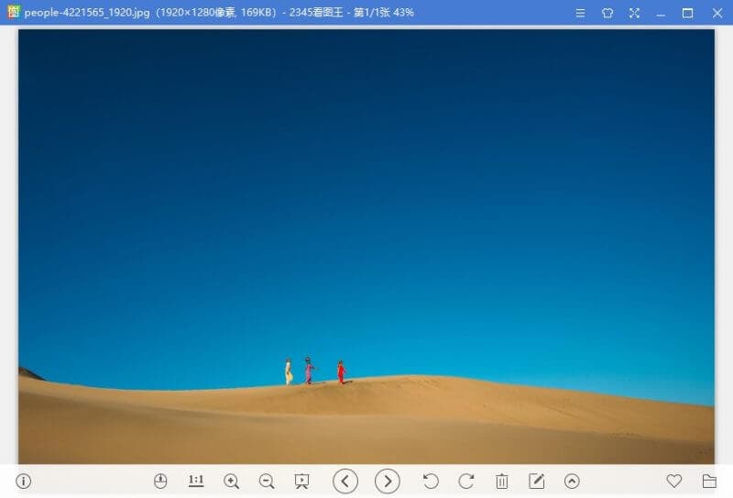733x498 pixels.
Task: Add image to favorites with heart
Action: [x=674, y=481]
